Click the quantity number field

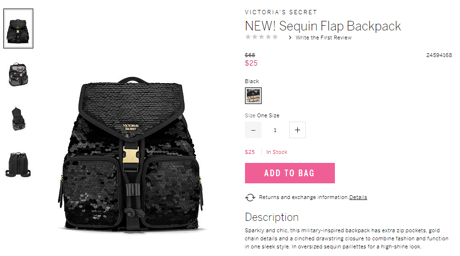[x=275, y=130]
